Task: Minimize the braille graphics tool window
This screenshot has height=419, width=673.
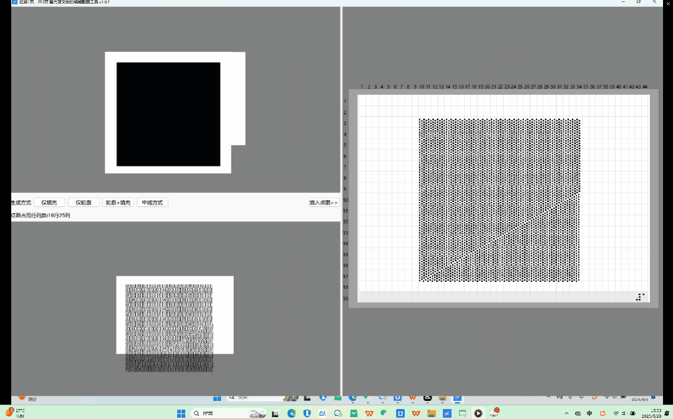Action: (x=623, y=2)
